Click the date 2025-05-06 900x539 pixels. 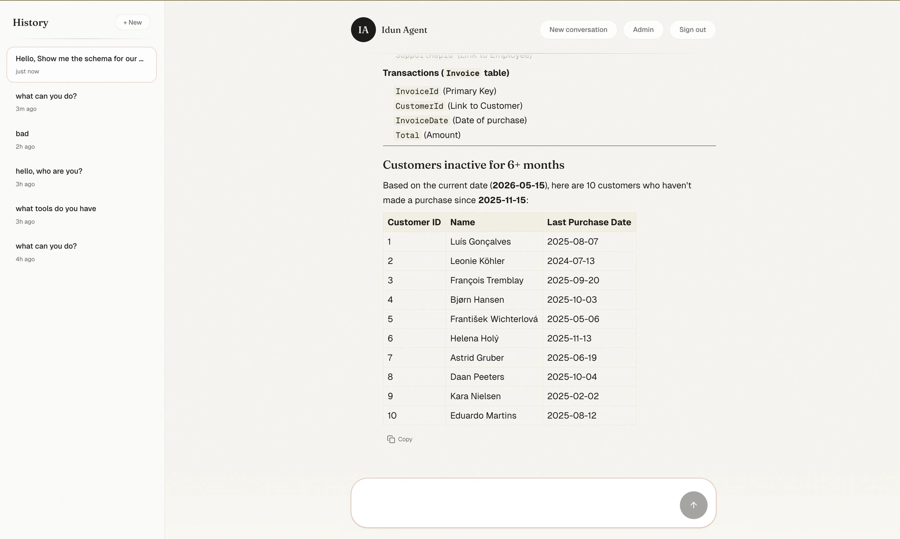click(573, 319)
